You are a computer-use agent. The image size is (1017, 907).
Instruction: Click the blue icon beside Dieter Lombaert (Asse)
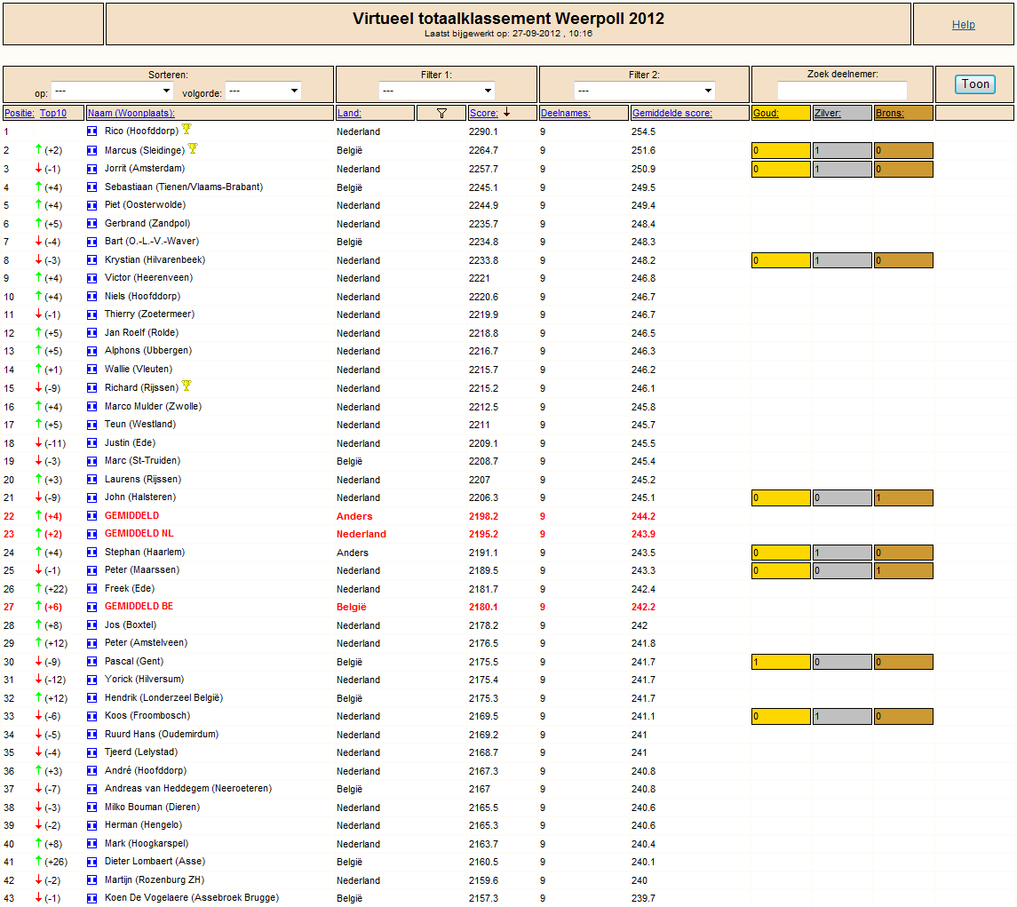pyautogui.click(x=92, y=862)
